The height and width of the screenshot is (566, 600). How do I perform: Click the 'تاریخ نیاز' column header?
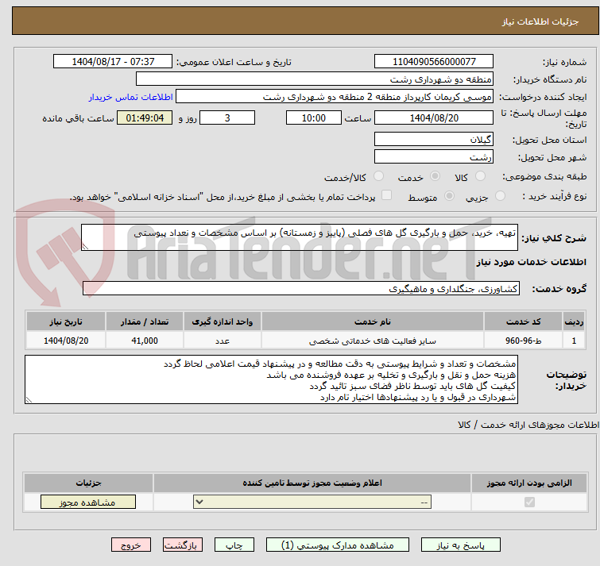pos(66,322)
